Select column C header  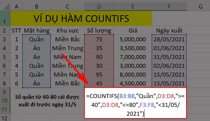67,7
